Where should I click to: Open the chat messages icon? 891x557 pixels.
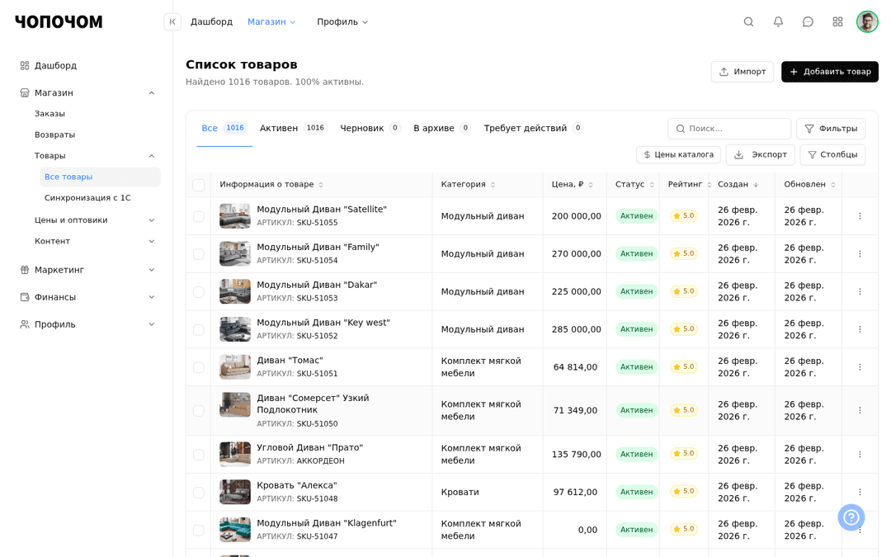[808, 21]
